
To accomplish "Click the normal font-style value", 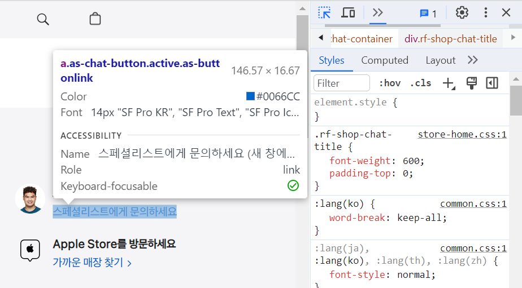I will pos(414,274).
